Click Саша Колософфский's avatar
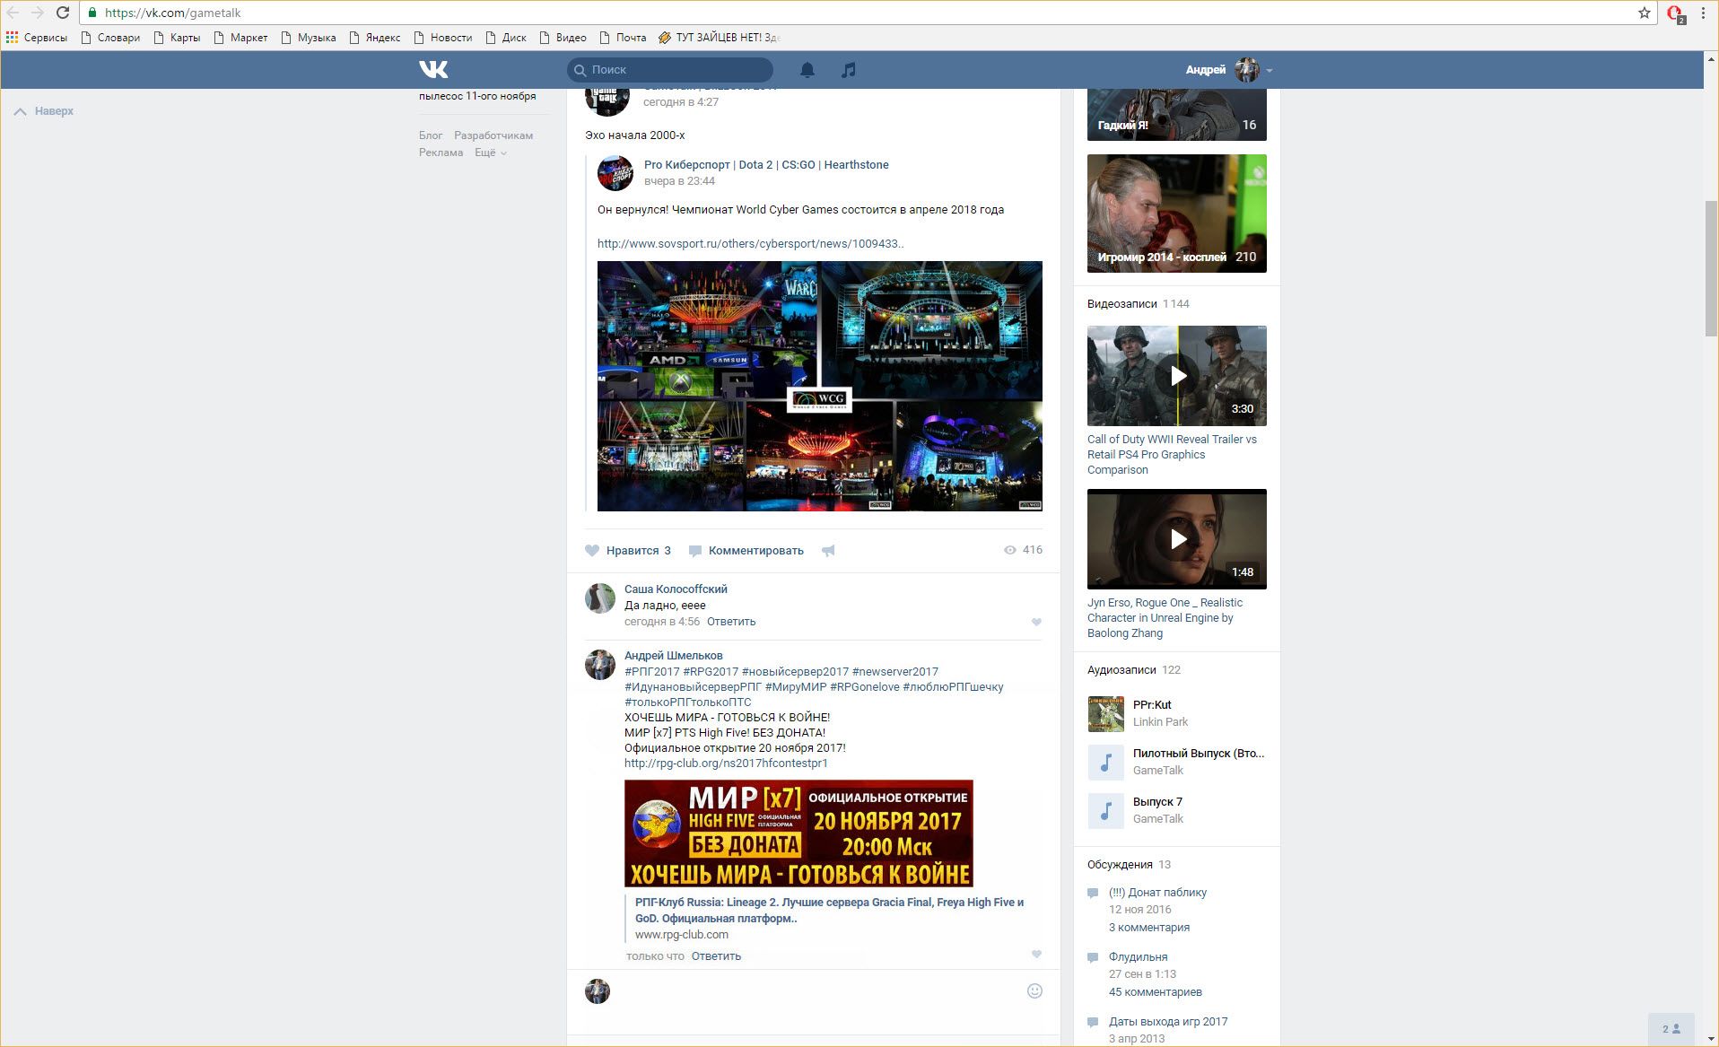 point(599,598)
